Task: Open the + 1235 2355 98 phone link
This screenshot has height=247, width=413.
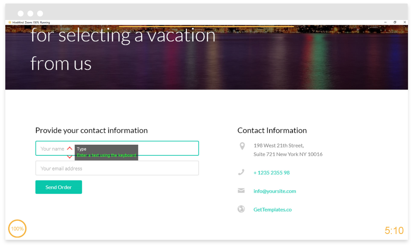Action: pos(271,173)
